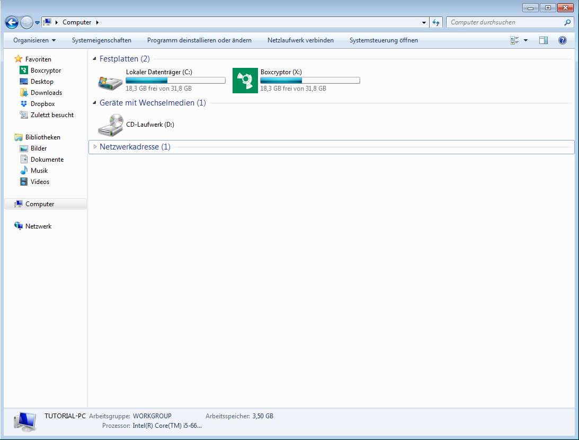Select the CD-Laufwerk (D:) drive icon
Screen dimensions: 579x440
coord(110,125)
